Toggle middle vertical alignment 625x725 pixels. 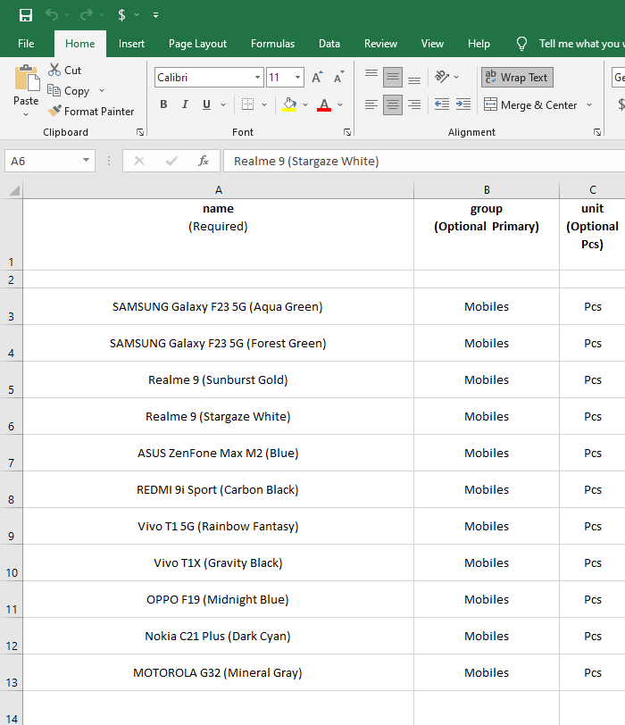pos(393,77)
